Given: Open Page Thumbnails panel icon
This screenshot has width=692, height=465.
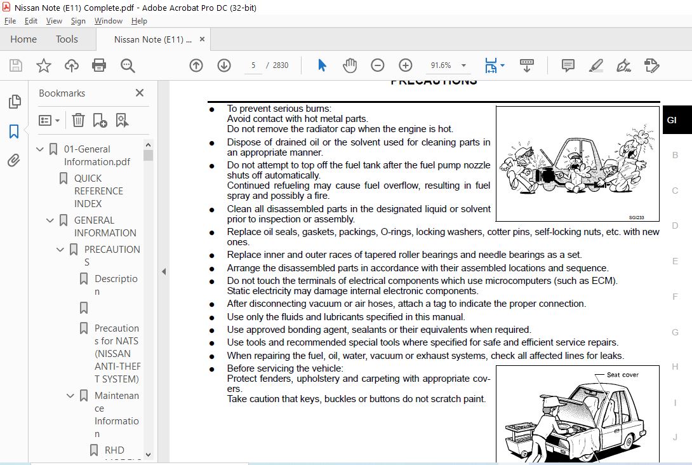Looking at the screenshot, I should click(15, 102).
